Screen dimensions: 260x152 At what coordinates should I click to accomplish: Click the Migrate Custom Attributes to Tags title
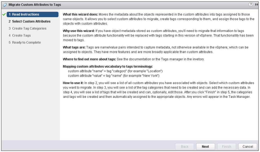(35, 5)
